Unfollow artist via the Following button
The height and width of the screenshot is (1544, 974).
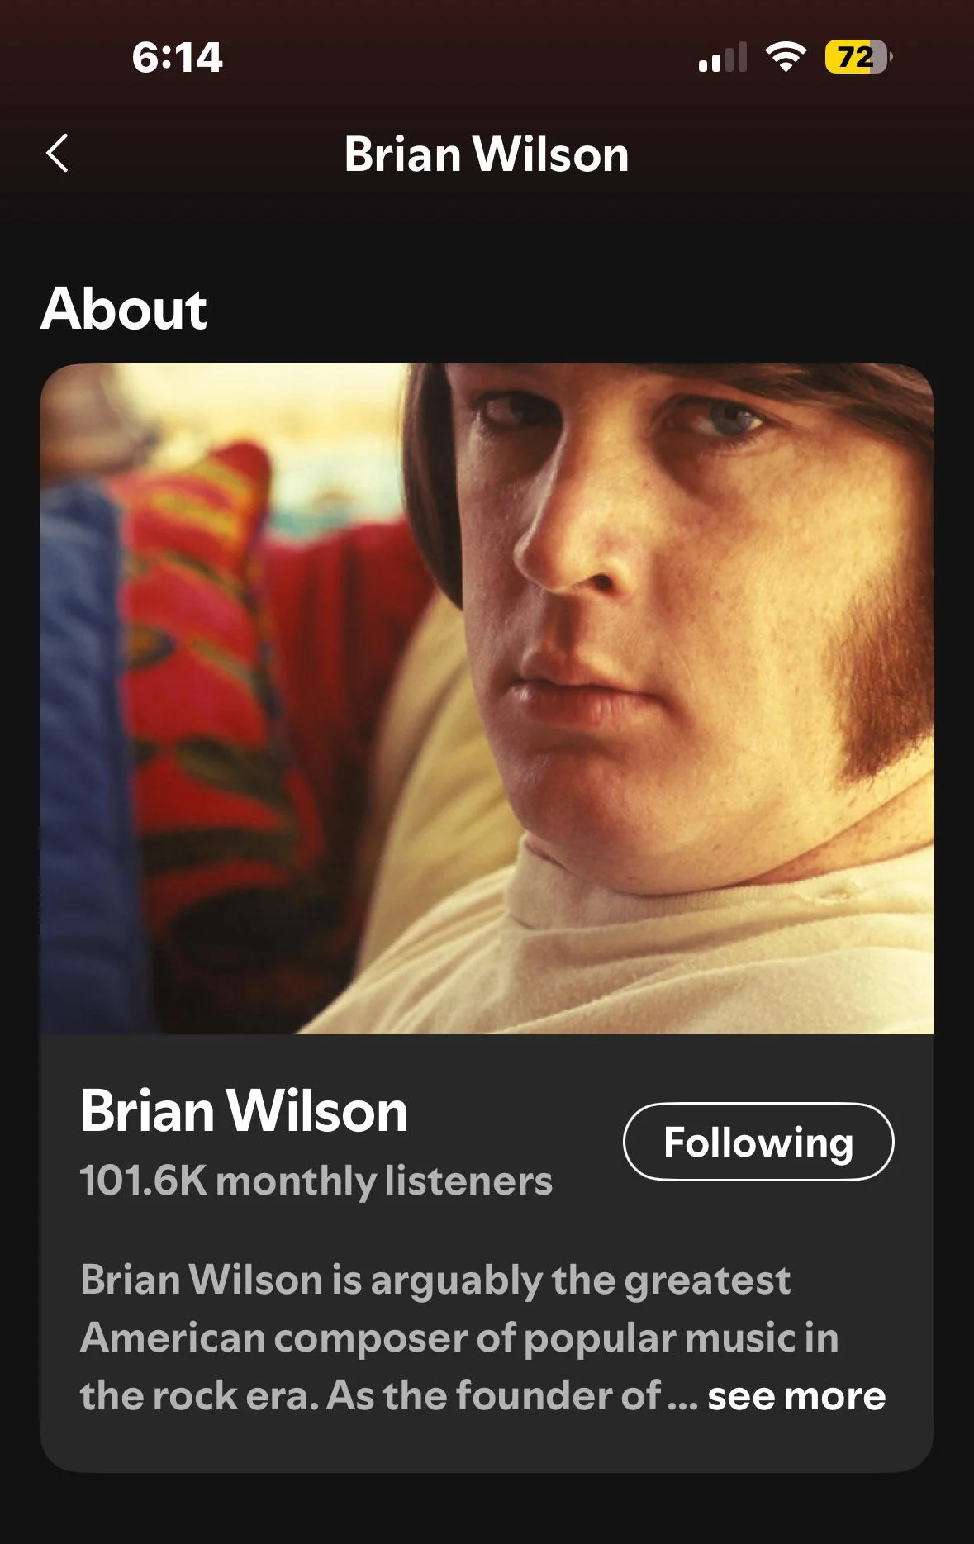click(x=758, y=1142)
